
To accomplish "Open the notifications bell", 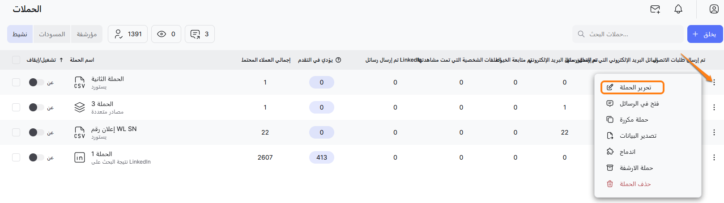I will coord(678,9).
